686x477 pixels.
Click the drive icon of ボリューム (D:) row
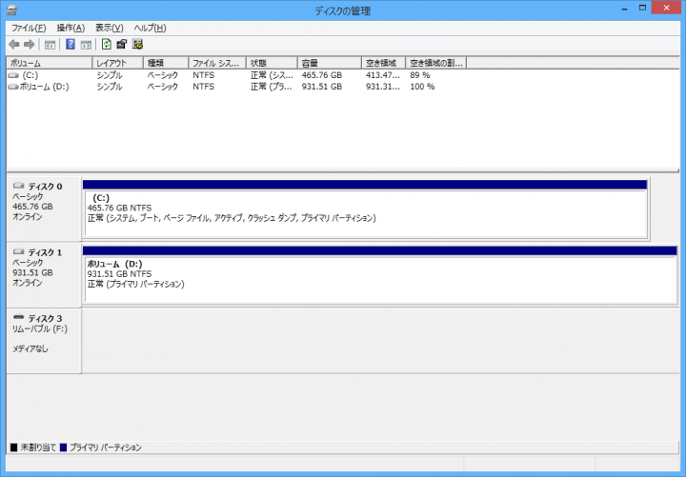tap(13, 87)
